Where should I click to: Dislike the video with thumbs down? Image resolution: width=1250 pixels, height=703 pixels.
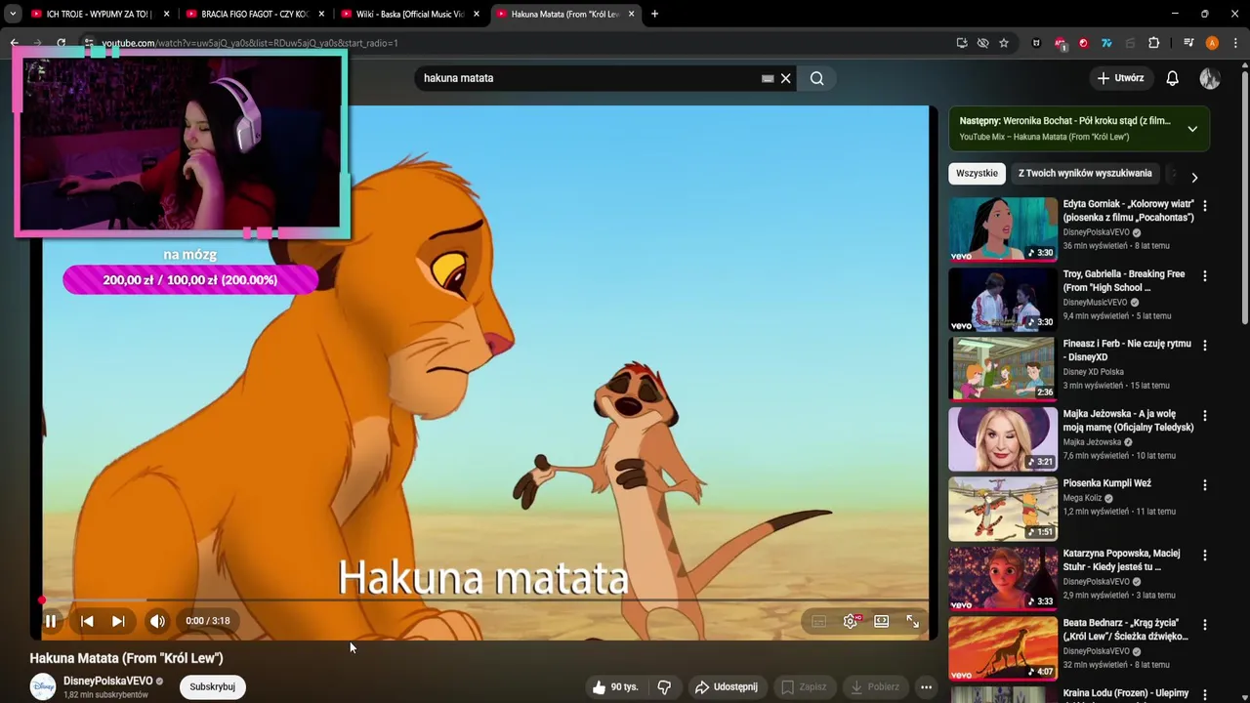(x=664, y=687)
